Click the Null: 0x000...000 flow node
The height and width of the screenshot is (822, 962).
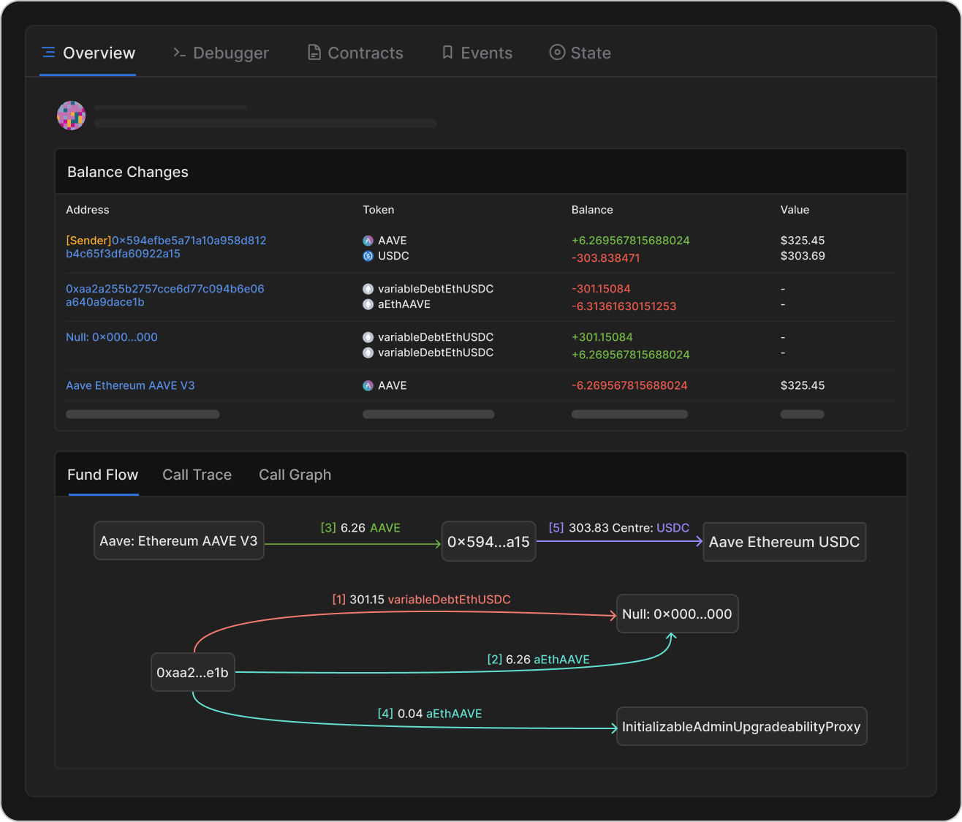pyautogui.click(x=678, y=614)
